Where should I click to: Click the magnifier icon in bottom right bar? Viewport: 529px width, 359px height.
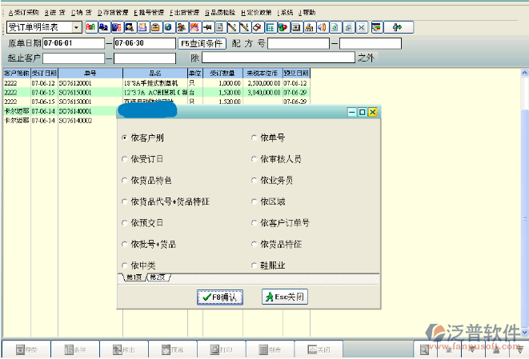[424, 350]
